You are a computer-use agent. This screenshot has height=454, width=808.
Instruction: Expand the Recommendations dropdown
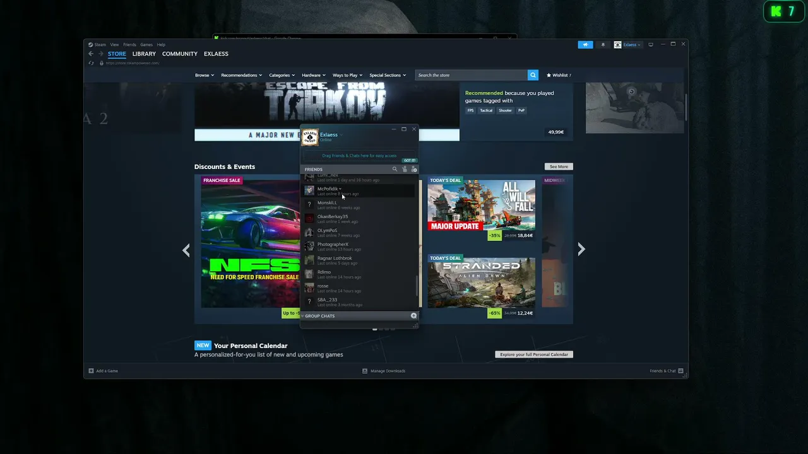[241, 75]
